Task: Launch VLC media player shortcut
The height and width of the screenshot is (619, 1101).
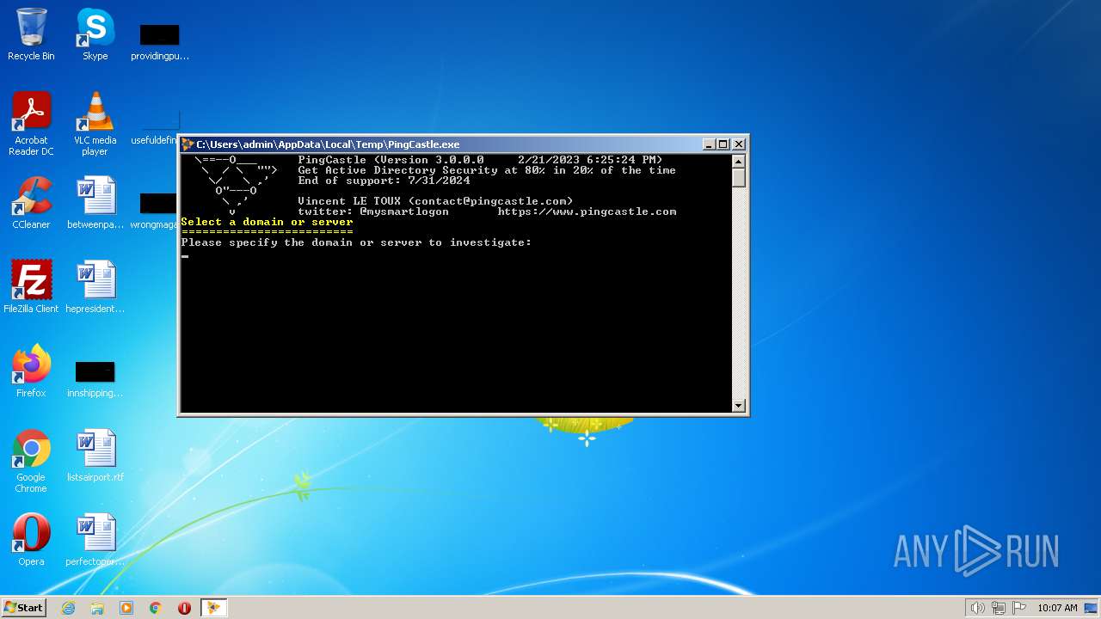Action: coord(95,123)
